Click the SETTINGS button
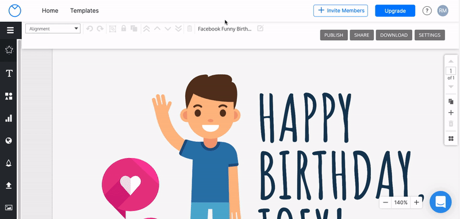This screenshot has height=219, width=460. pos(430,35)
